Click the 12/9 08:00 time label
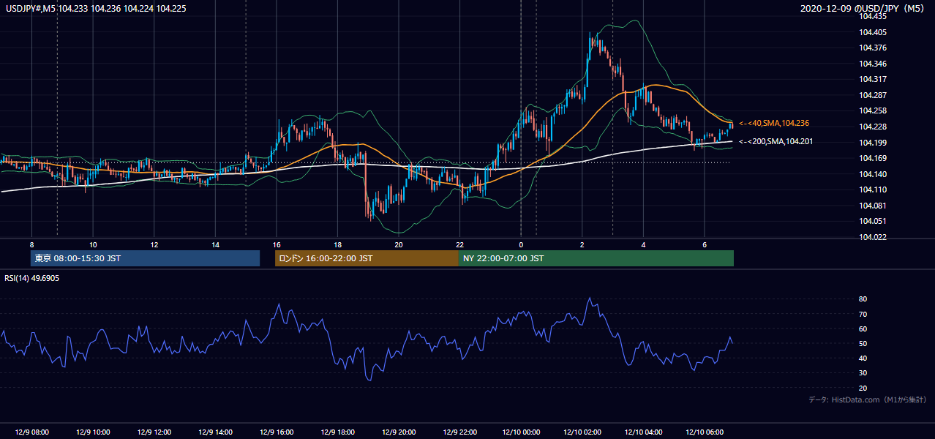 click(x=31, y=432)
